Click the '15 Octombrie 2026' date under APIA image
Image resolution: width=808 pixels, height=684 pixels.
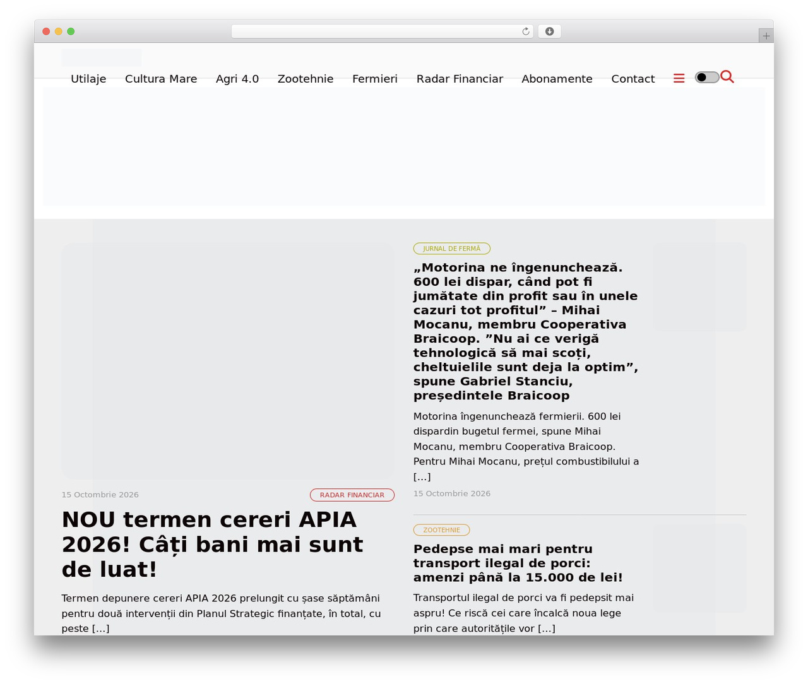tap(100, 495)
